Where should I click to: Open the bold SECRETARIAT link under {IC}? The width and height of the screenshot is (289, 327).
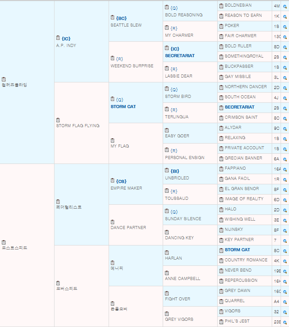180,56
